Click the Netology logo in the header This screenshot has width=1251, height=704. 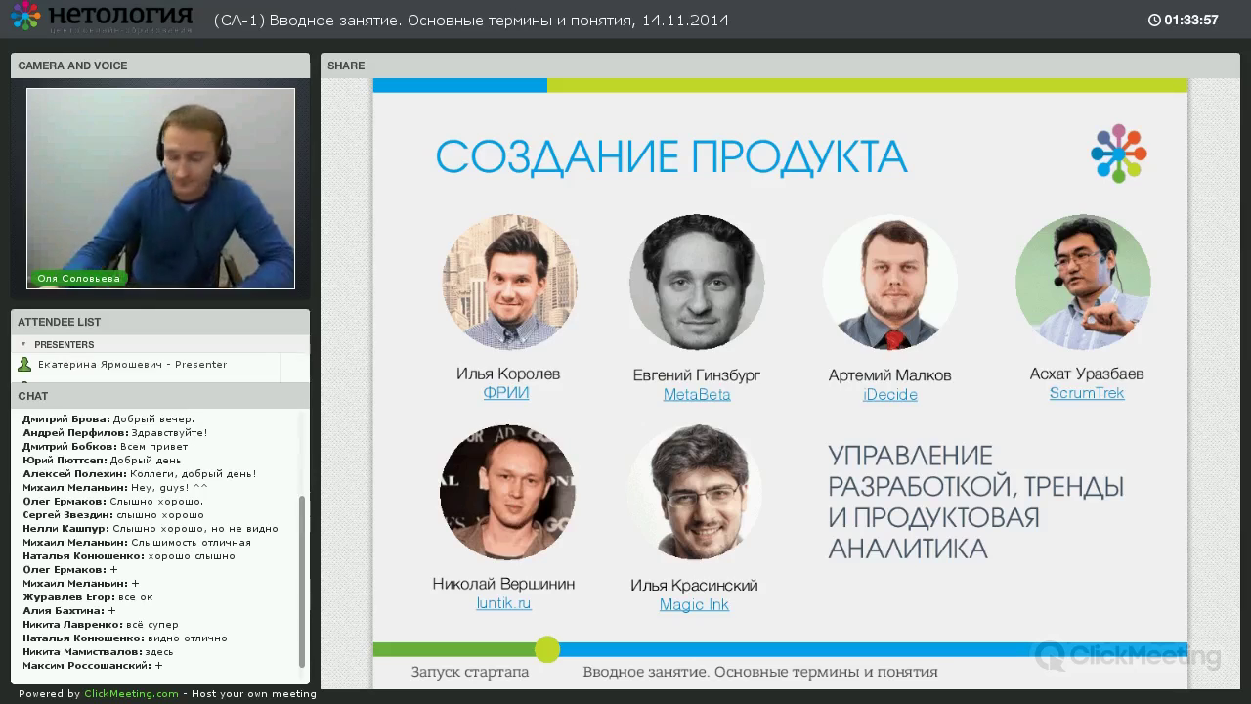coord(101,18)
